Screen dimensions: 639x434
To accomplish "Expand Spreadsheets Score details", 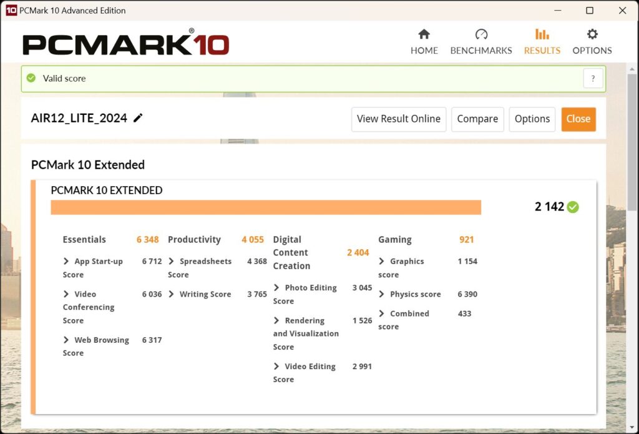I will 171,261.
